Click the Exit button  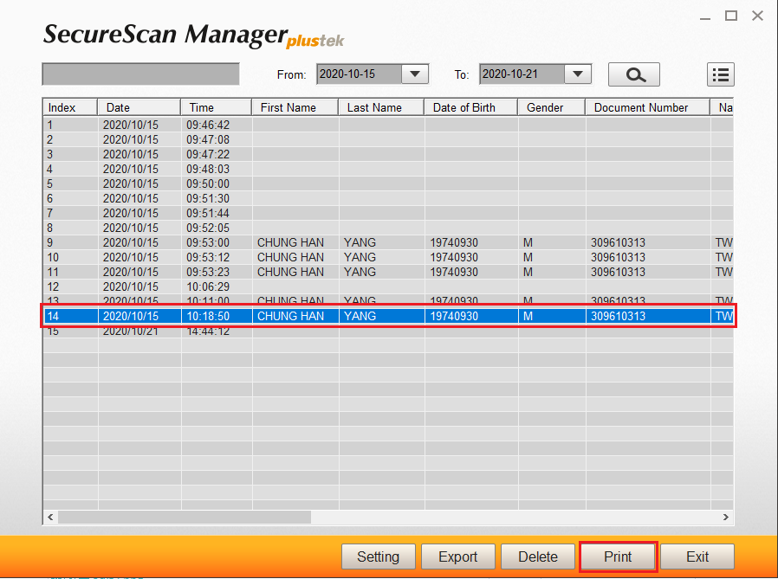697,556
